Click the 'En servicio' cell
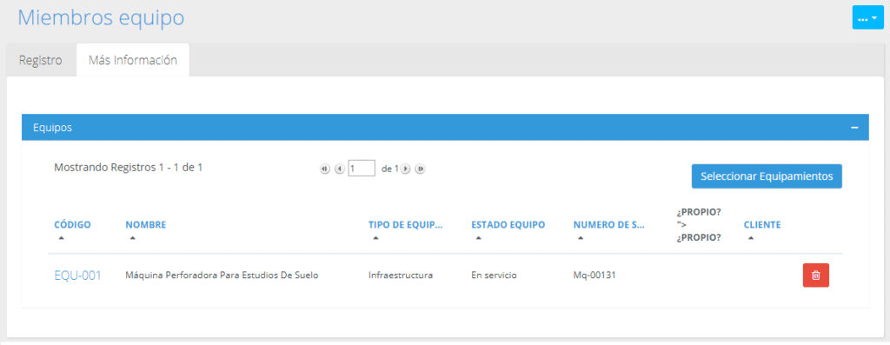 point(494,275)
